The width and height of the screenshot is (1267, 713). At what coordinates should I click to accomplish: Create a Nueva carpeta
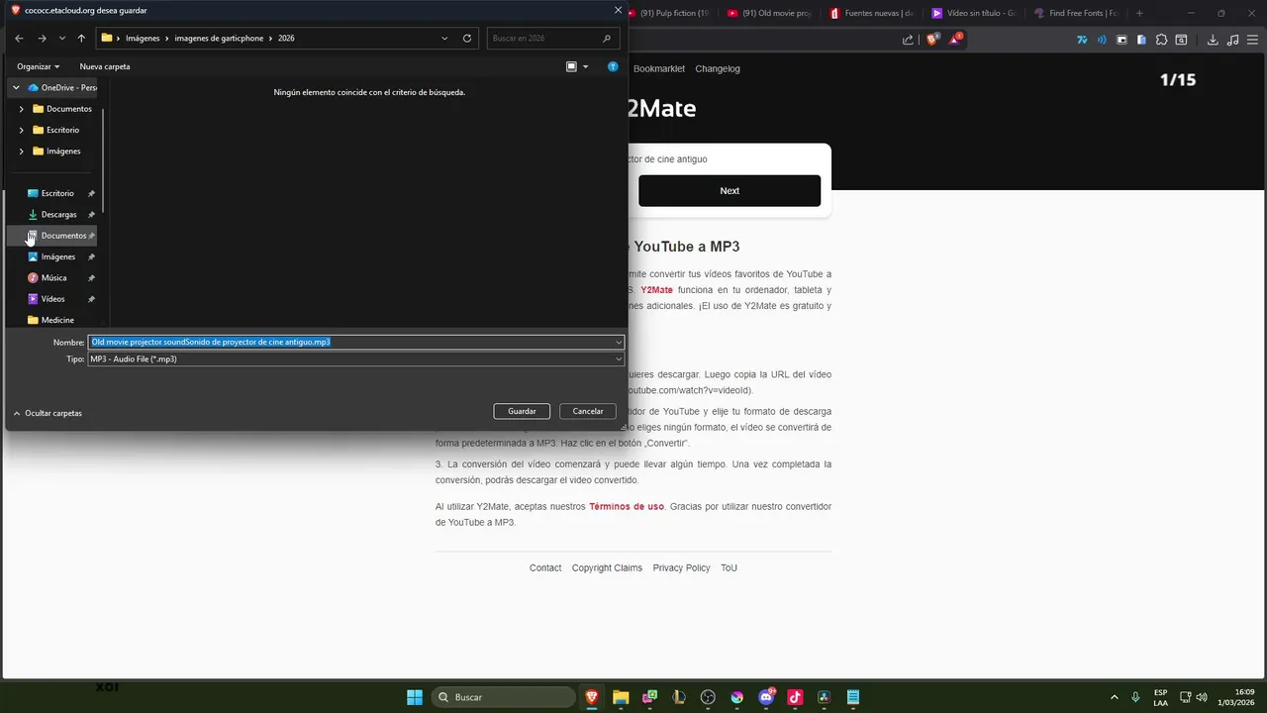tap(105, 66)
